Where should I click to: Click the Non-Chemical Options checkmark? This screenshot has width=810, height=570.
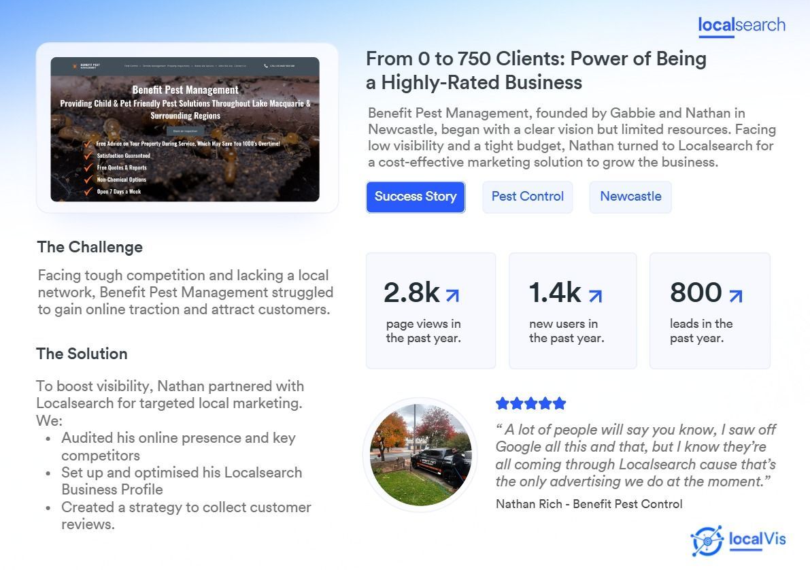coord(88,180)
